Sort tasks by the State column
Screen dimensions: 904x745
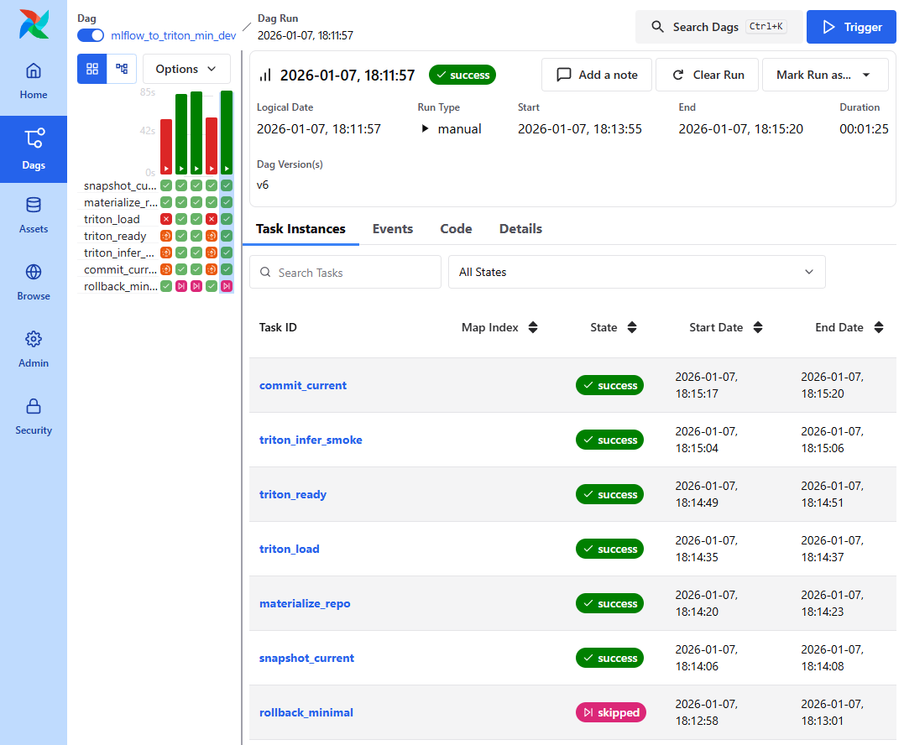click(632, 327)
